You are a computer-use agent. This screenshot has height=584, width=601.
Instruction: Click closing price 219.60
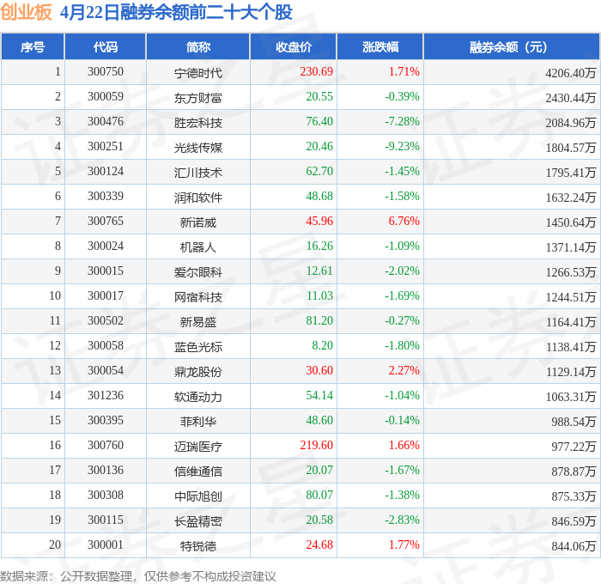pos(316,445)
